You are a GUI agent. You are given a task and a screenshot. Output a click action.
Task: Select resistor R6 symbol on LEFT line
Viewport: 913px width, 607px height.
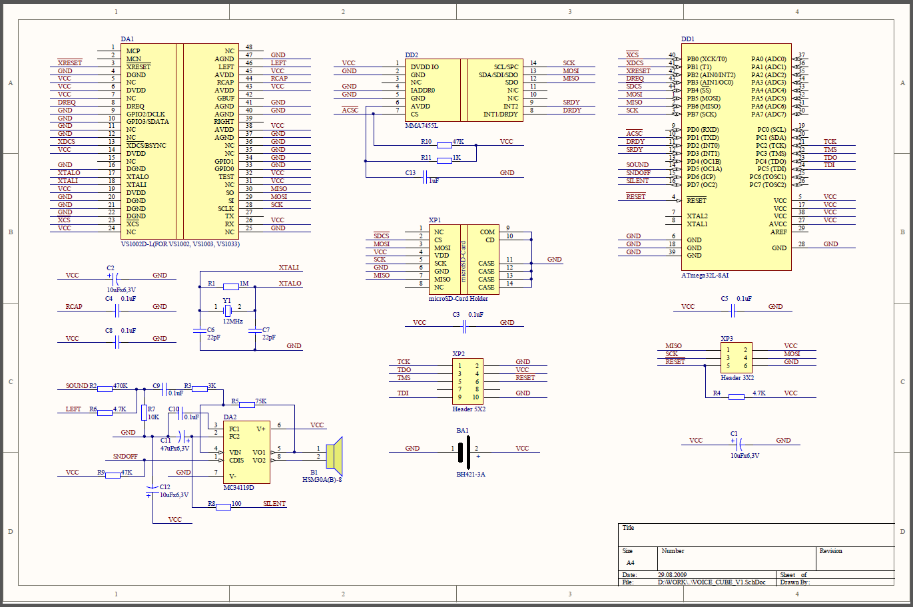[105, 413]
